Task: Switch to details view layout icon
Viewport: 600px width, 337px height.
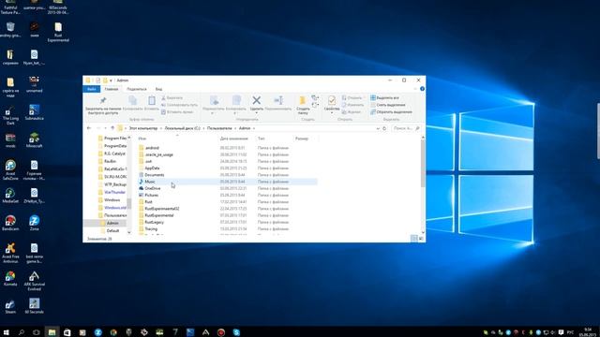Action: pyautogui.click(x=413, y=239)
